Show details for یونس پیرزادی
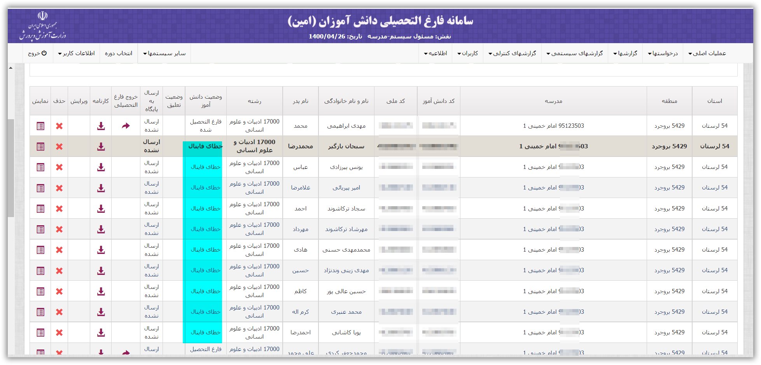Image resolution: width=761 pixels, height=365 pixels. (x=40, y=167)
